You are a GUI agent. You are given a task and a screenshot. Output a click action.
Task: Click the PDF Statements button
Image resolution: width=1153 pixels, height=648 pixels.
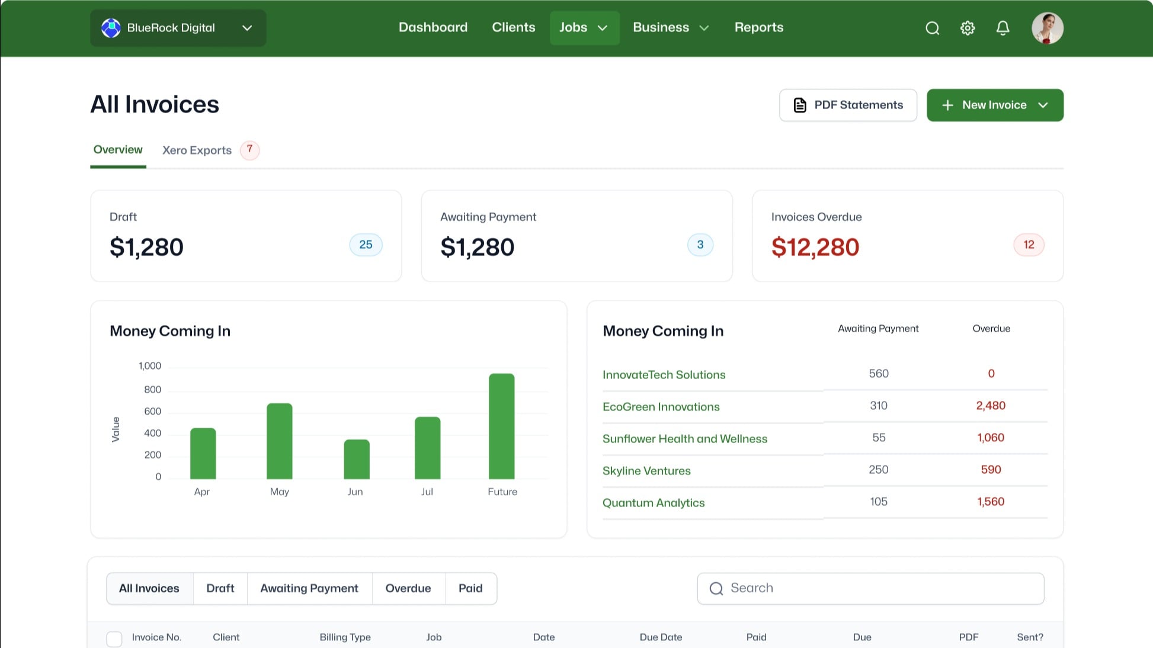(848, 105)
